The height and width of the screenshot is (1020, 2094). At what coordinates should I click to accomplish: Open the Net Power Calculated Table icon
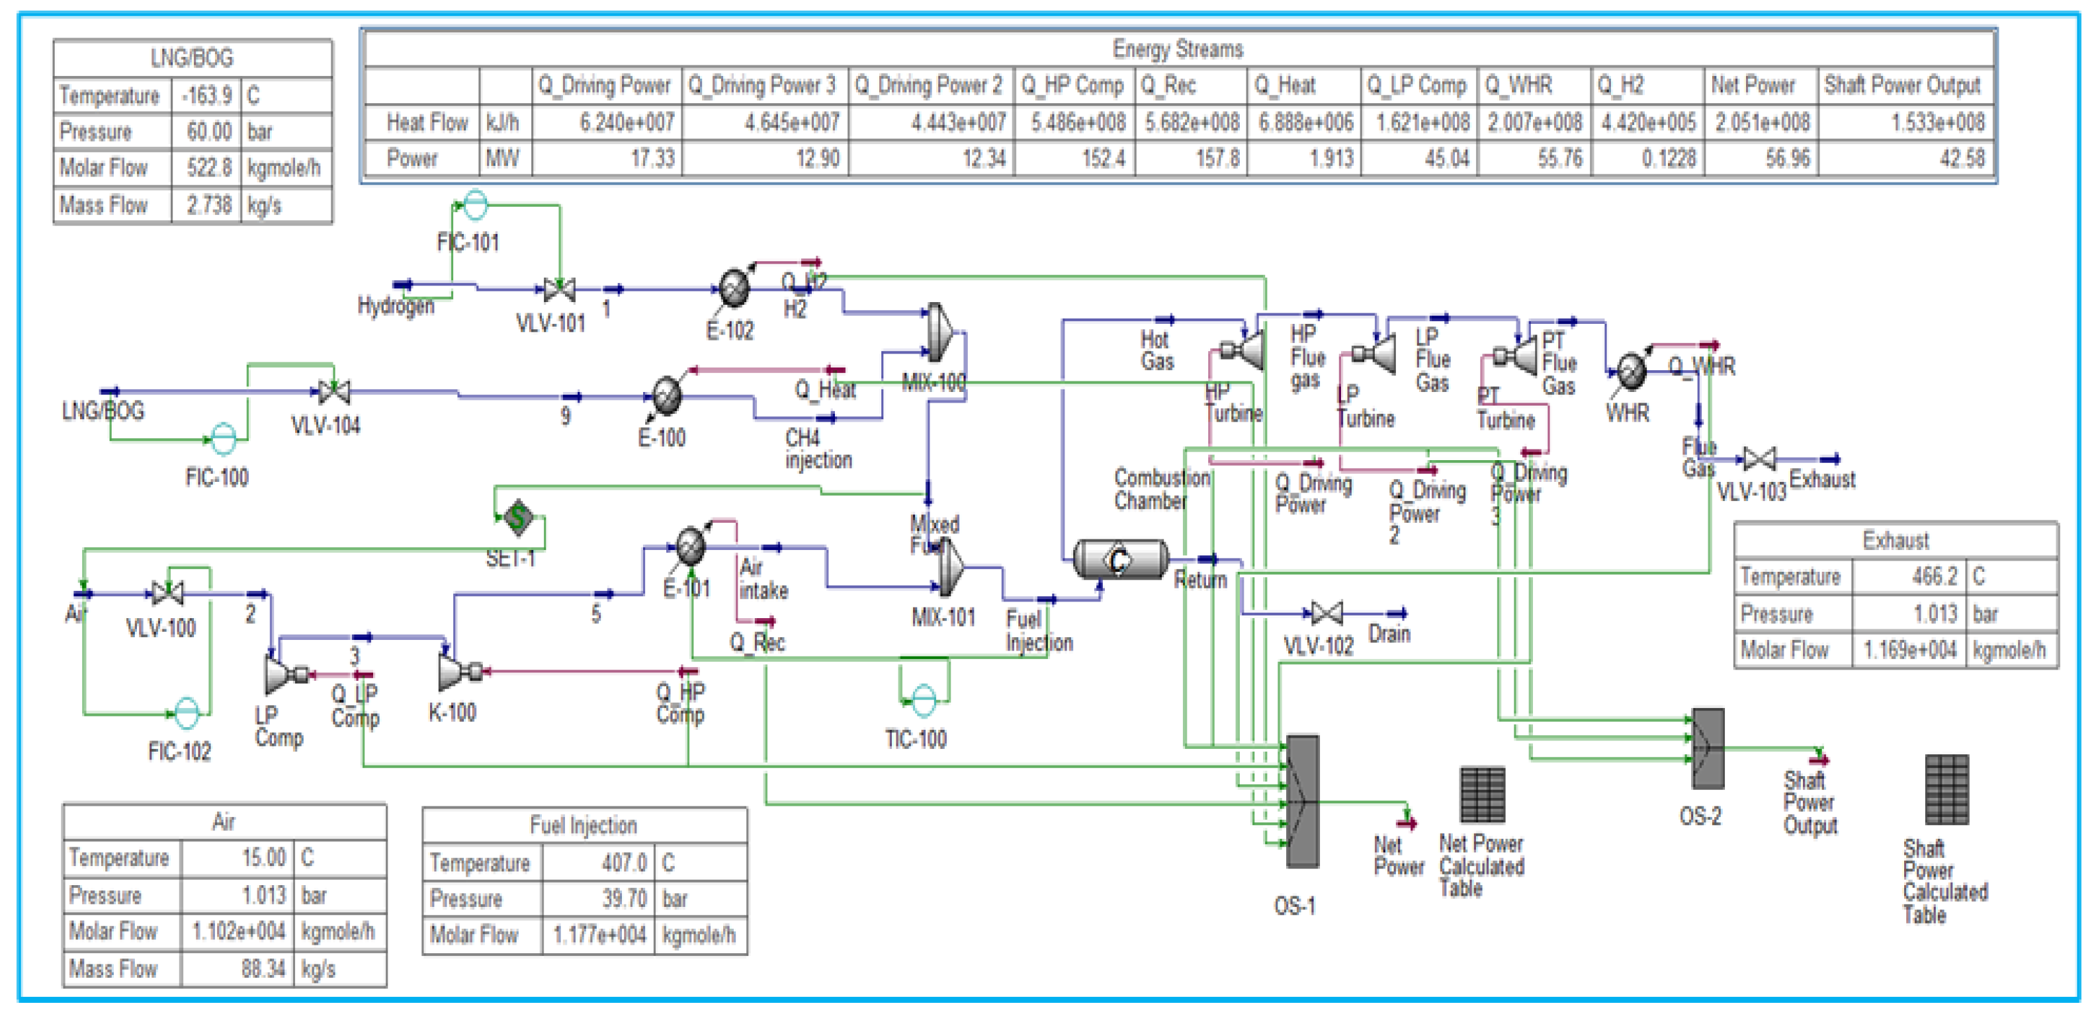click(x=1482, y=794)
